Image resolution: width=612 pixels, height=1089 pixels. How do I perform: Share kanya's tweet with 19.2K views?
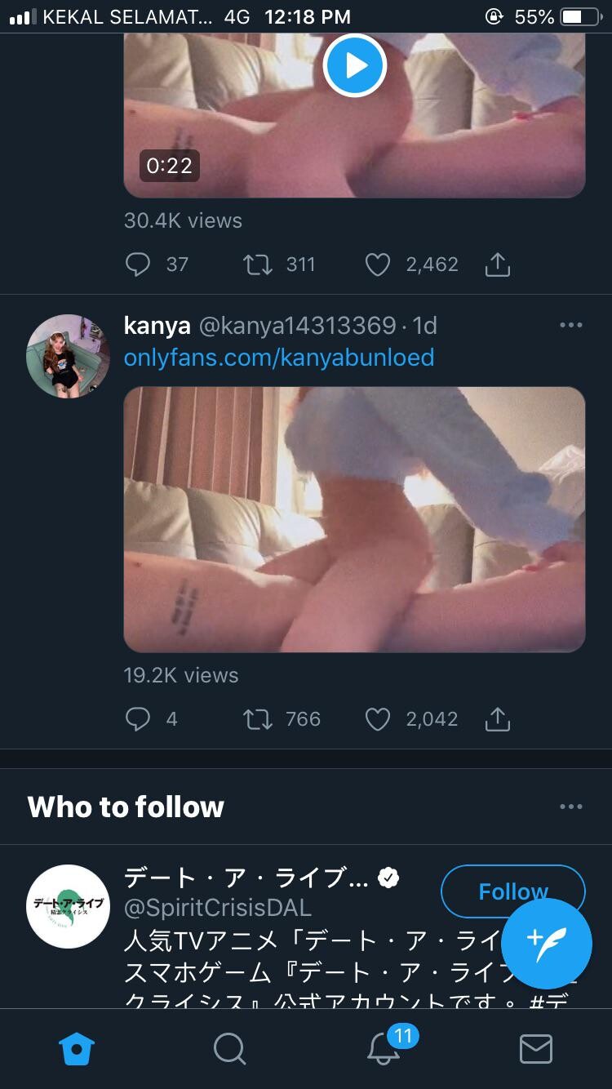click(x=497, y=719)
